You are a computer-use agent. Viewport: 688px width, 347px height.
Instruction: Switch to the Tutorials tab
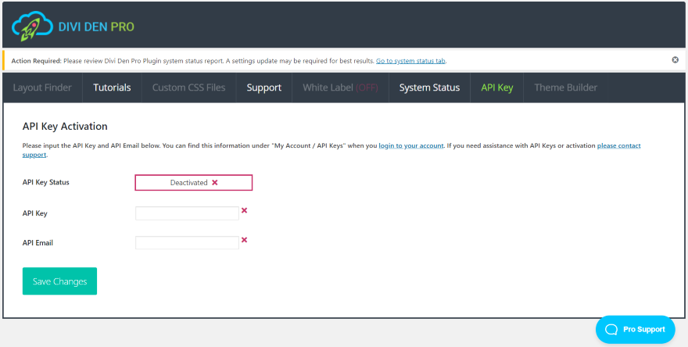[112, 88]
